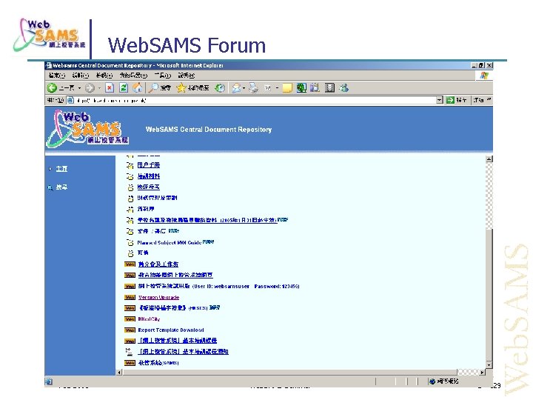The image size is (533, 400).
Task: Open the History clock icon in toolbar
Action: click(220, 88)
